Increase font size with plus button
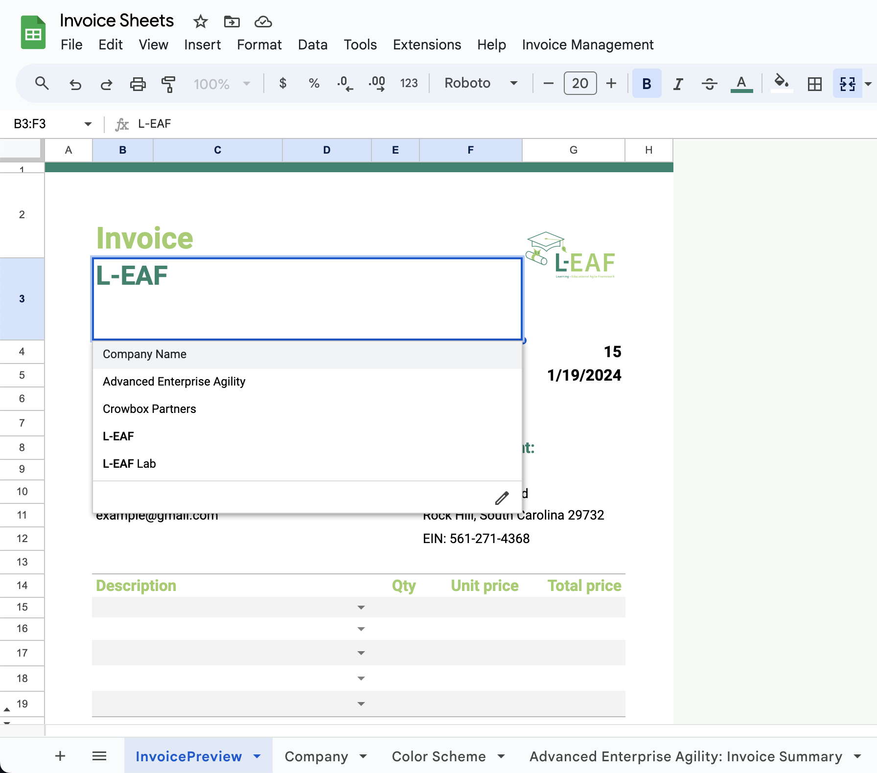This screenshot has width=877, height=773. tap(611, 84)
